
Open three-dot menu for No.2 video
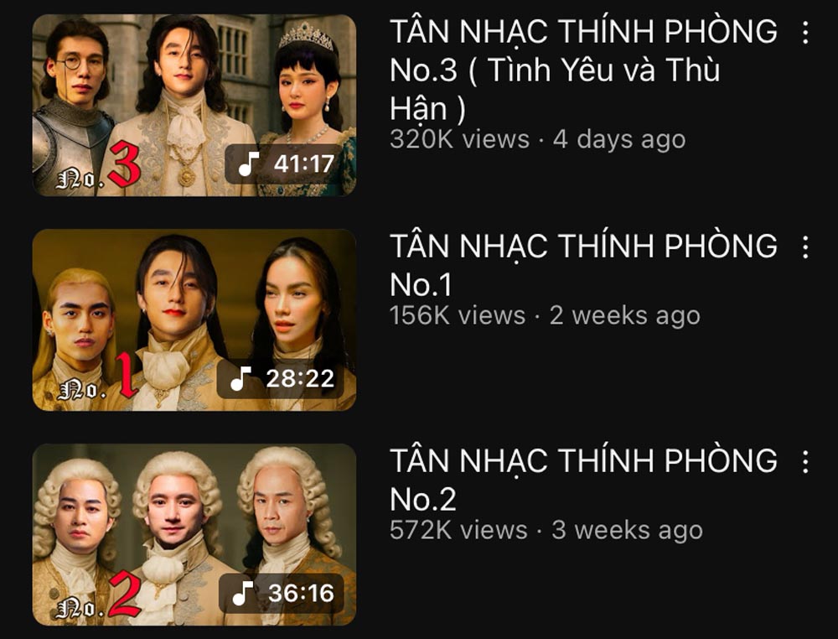tap(804, 462)
